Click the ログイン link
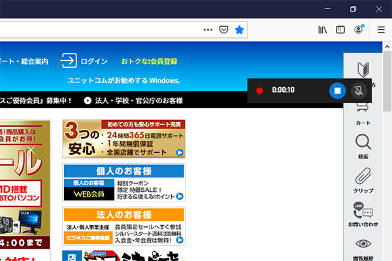The image size is (392, 261). (94, 61)
